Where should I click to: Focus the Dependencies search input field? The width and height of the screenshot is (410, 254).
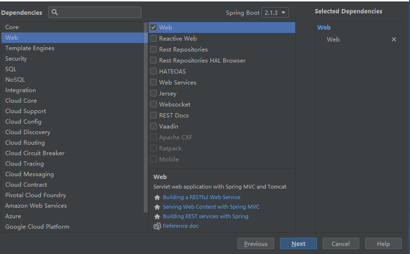click(95, 12)
